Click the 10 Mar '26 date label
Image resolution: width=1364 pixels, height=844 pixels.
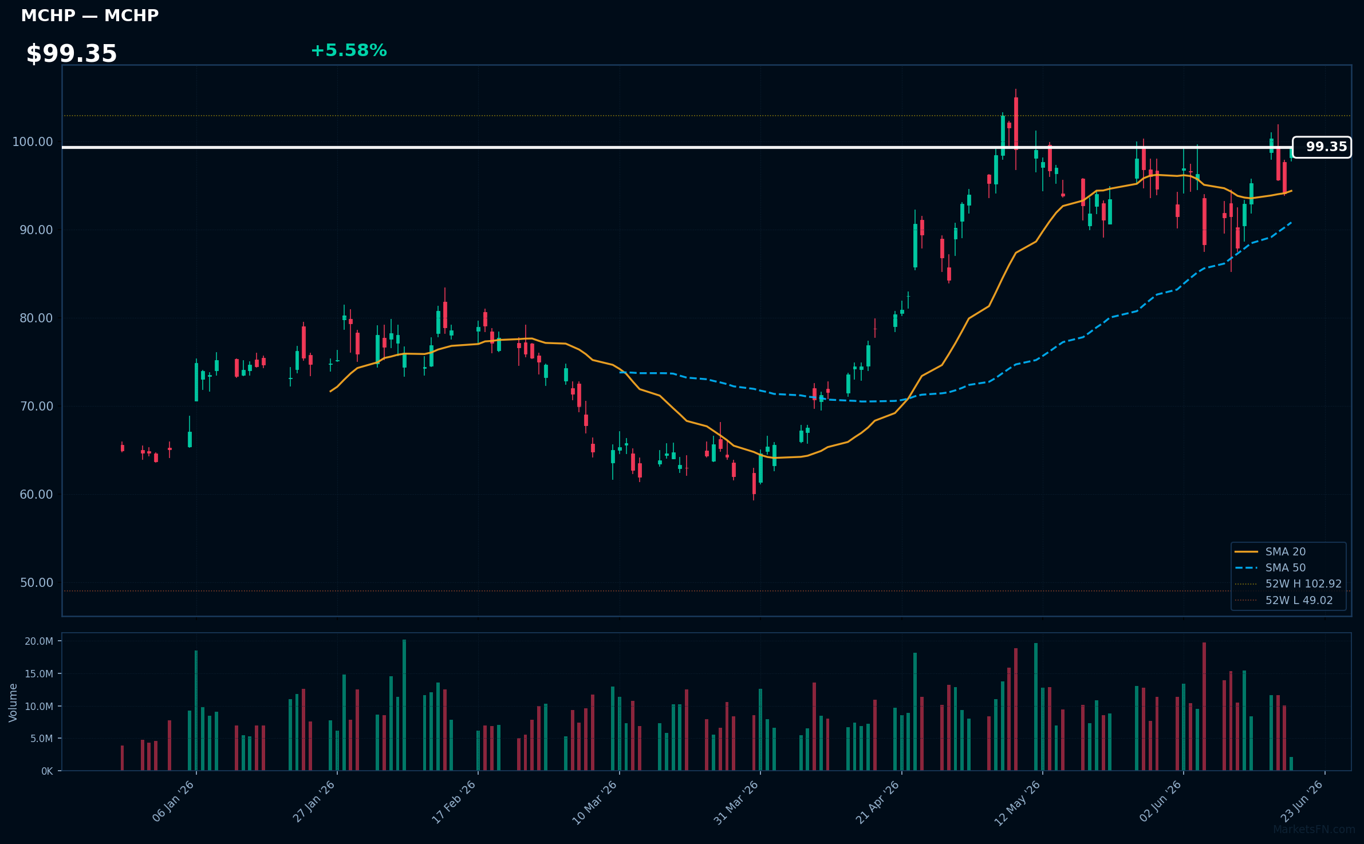(594, 803)
